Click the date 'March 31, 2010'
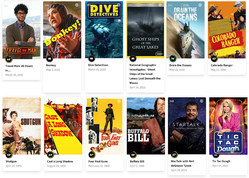249x178 pixels. click(97, 69)
